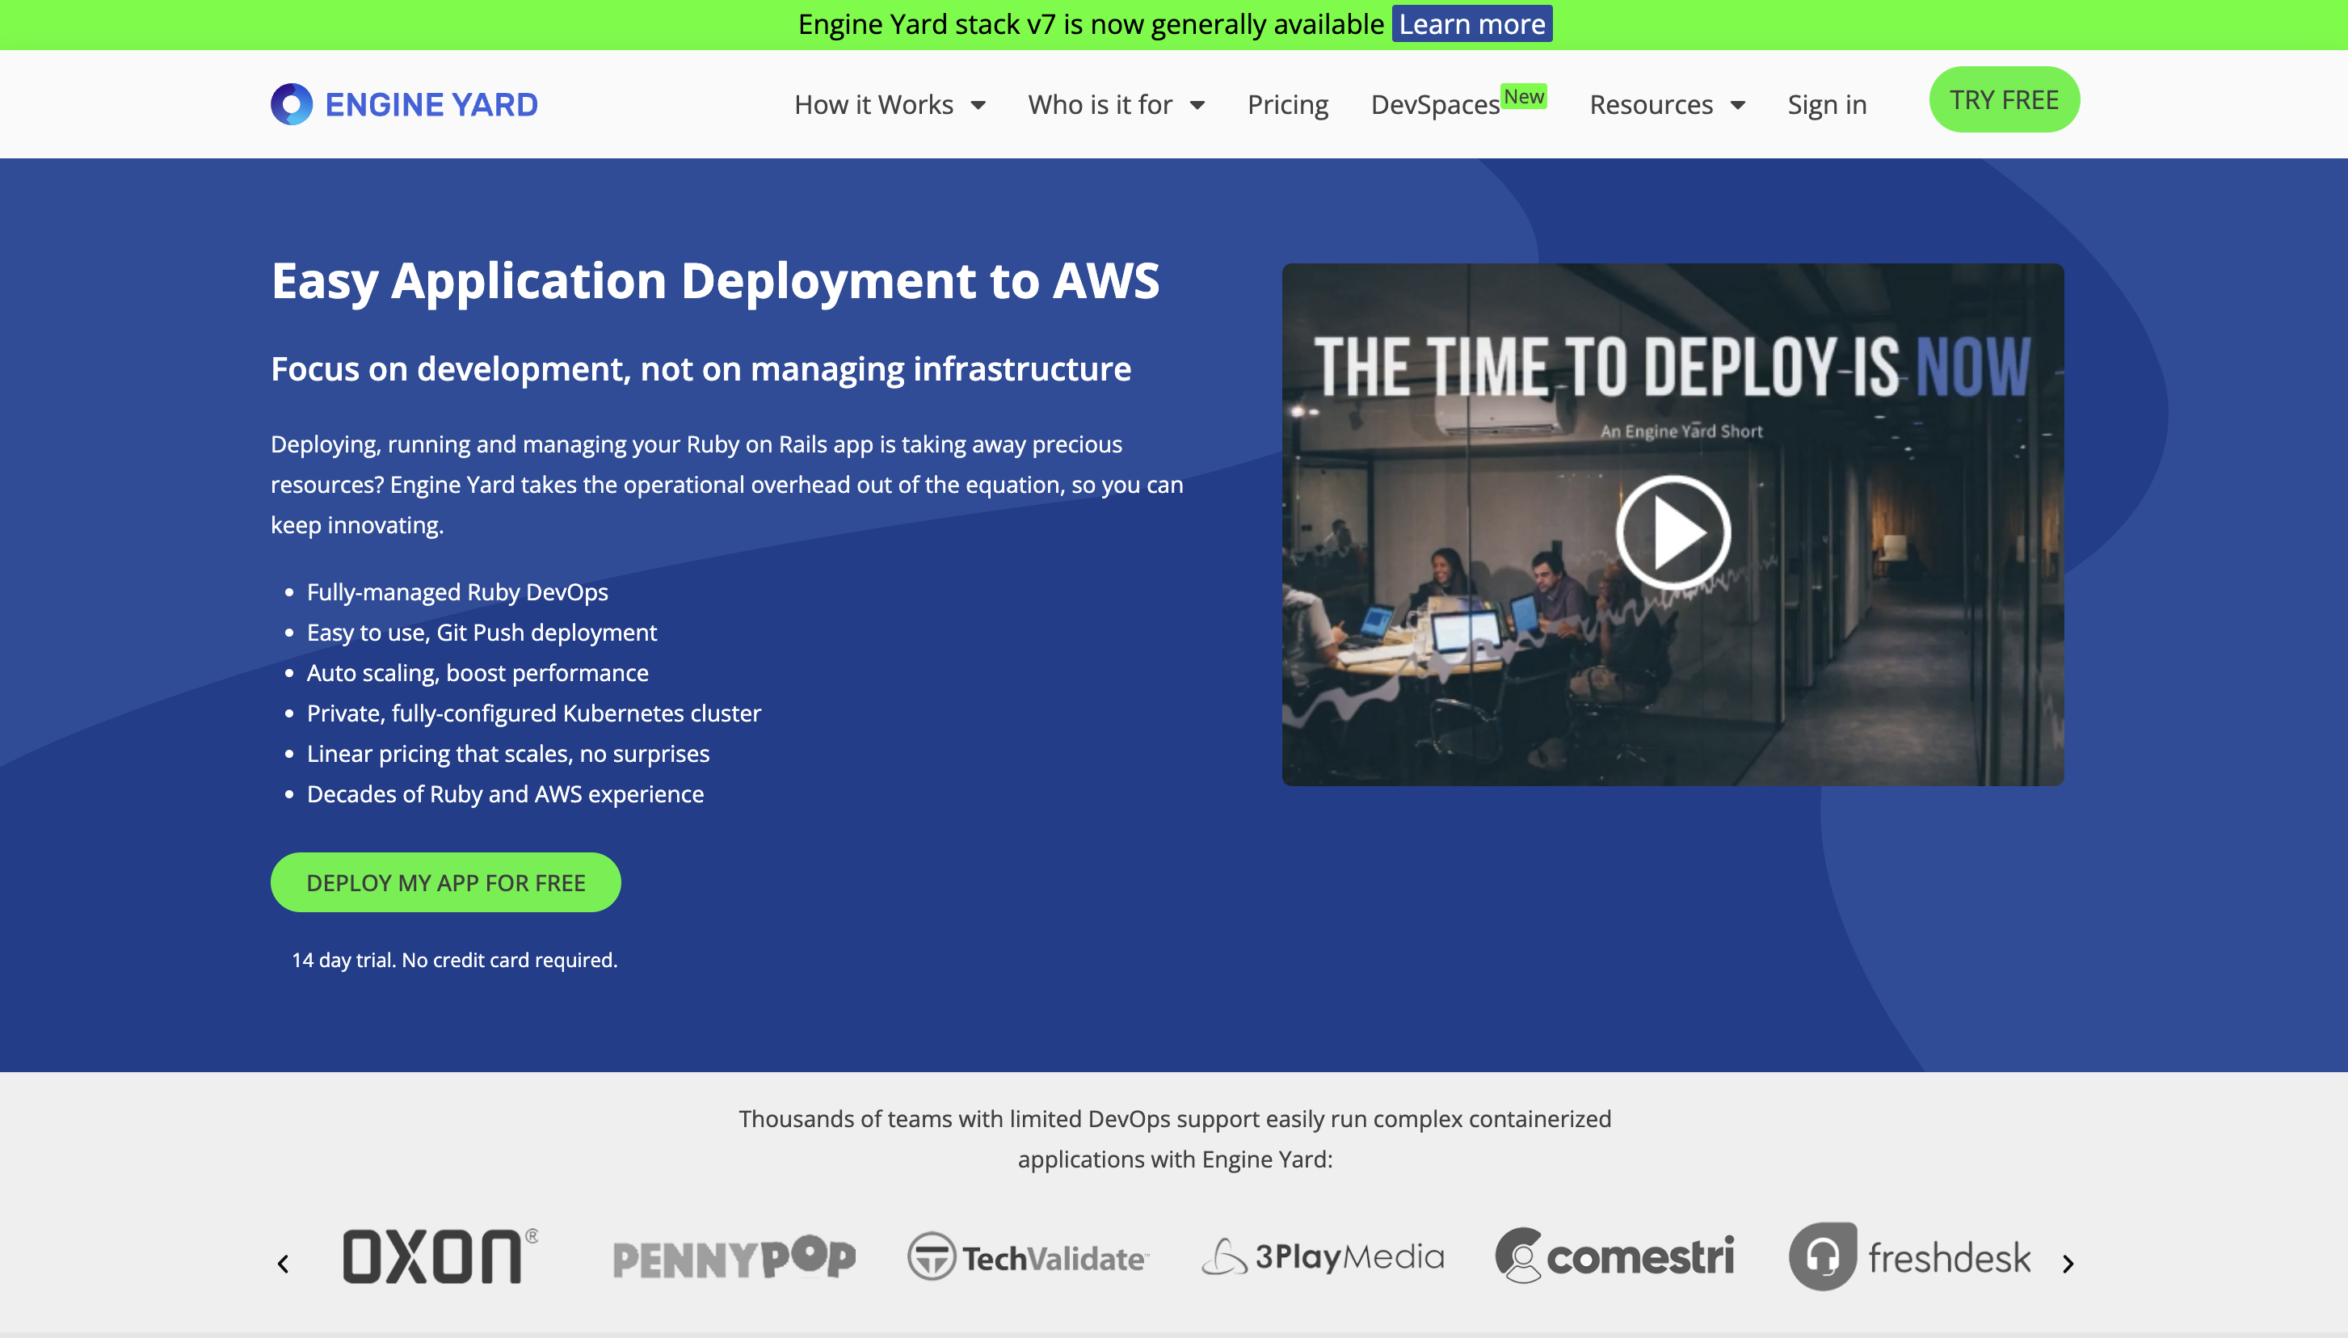The width and height of the screenshot is (2348, 1338).
Task: Click 'An Engine Yard Short' caption
Action: 1681,431
